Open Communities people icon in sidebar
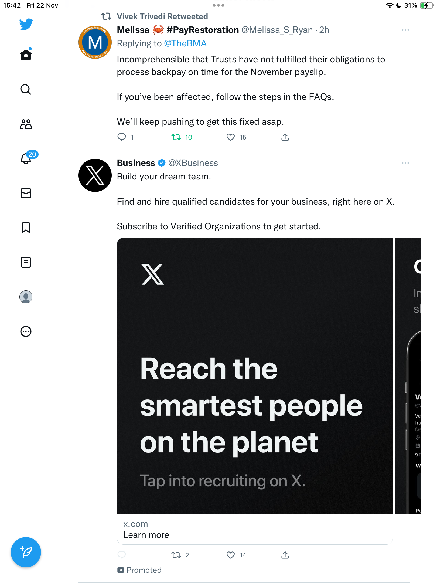This screenshot has height=583, width=437. (26, 124)
